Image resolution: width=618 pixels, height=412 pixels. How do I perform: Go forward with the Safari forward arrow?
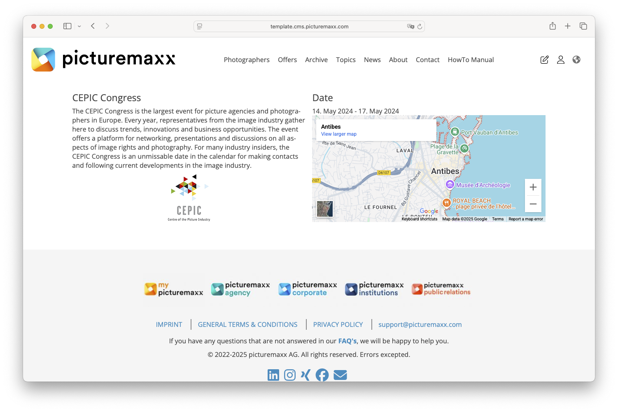pyautogui.click(x=107, y=26)
